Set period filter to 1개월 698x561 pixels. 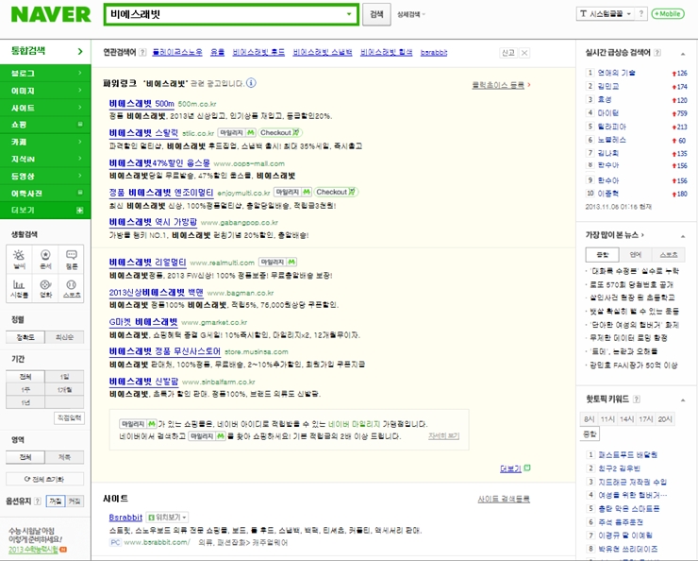(64, 389)
